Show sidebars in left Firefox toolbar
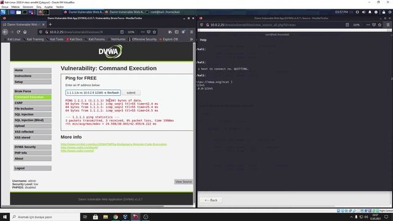 click(177, 32)
